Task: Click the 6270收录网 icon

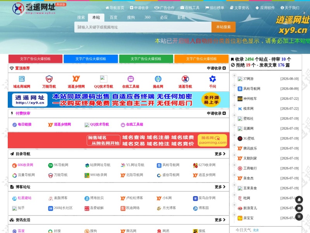Action: click(195, 165)
